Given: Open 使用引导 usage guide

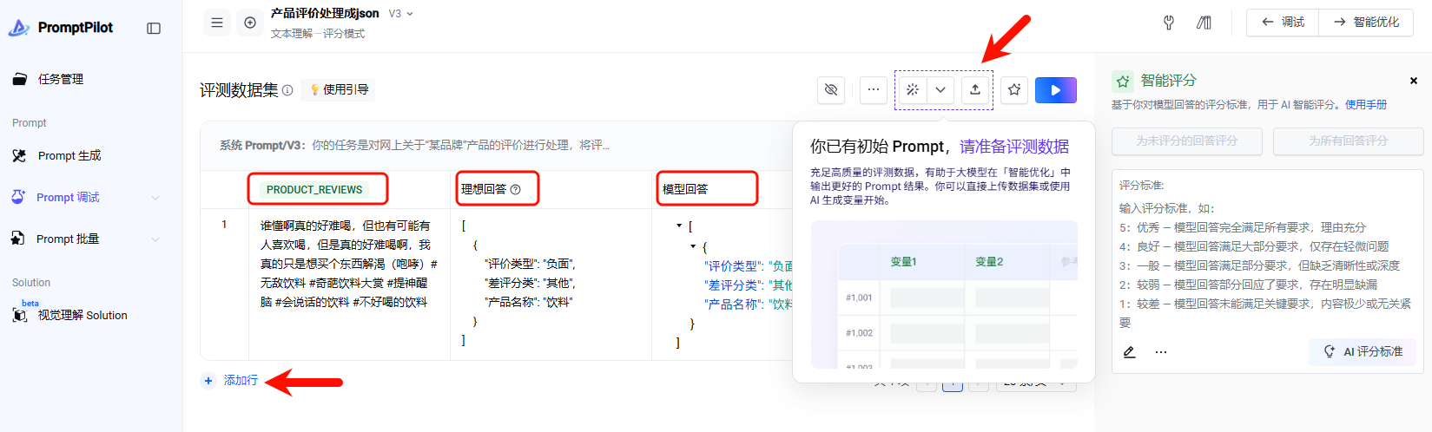Looking at the screenshot, I should click(x=339, y=89).
